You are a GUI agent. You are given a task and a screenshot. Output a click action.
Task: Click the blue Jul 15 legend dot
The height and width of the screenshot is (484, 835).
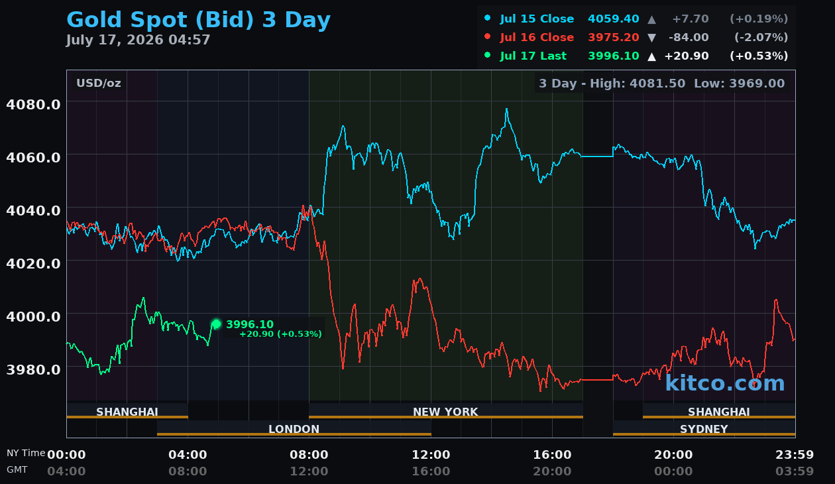[488, 19]
